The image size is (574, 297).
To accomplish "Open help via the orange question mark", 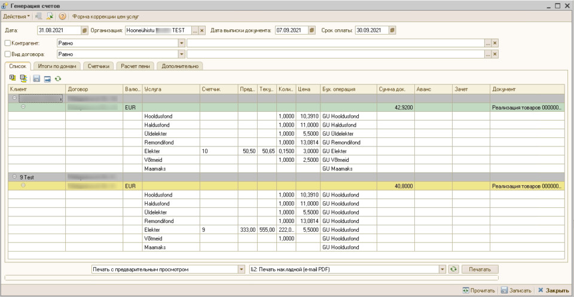I will (x=63, y=17).
